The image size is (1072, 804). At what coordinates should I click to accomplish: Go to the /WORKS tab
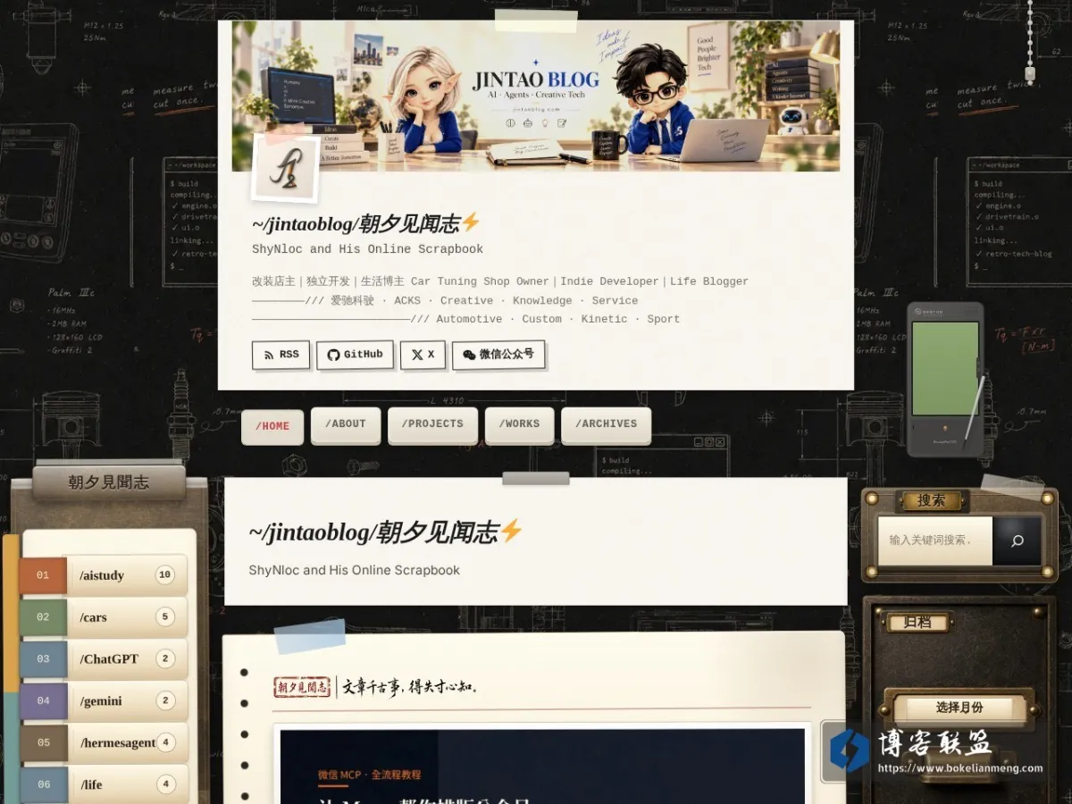519,424
